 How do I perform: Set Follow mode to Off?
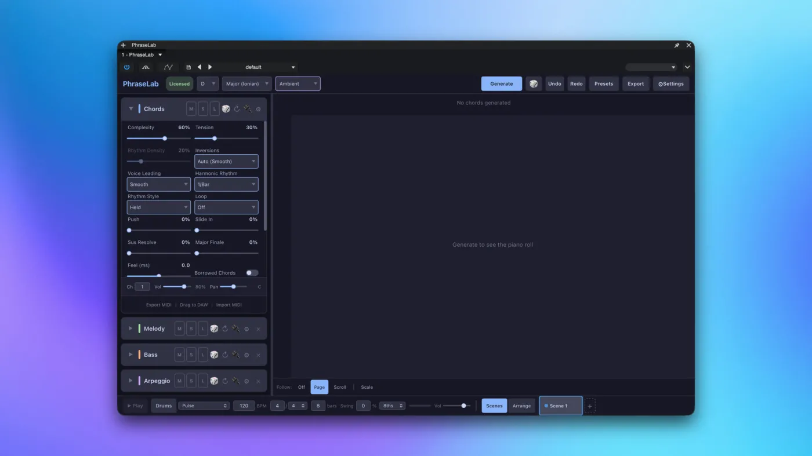[x=302, y=387]
